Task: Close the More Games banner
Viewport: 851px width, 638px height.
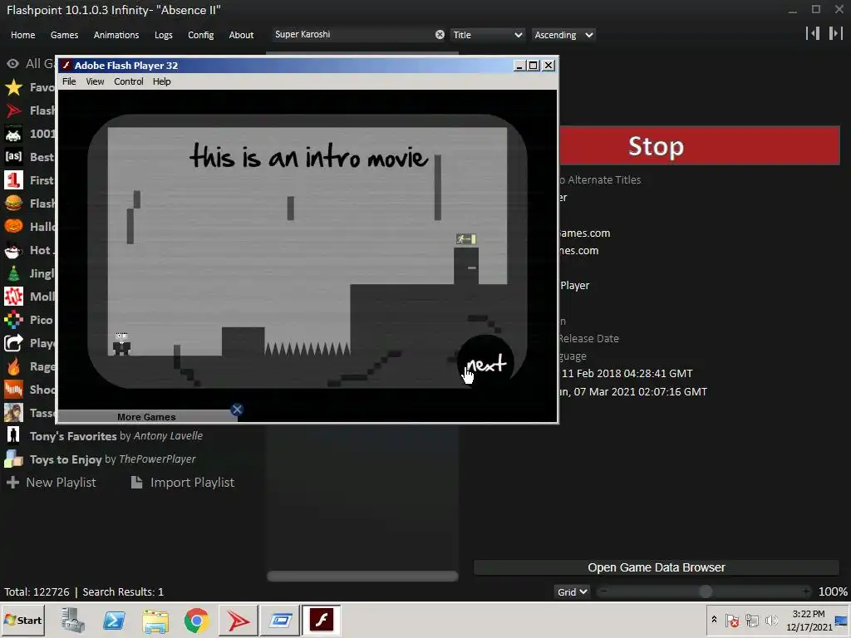Action: pos(237,410)
